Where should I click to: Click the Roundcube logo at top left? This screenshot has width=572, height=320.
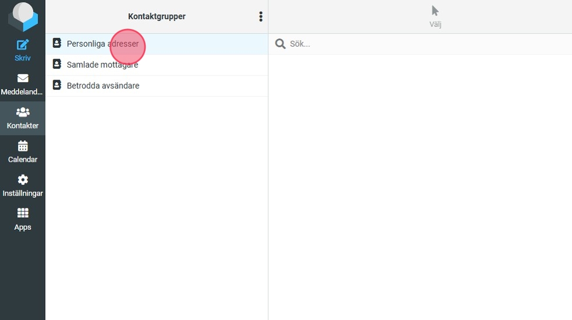coord(22,16)
